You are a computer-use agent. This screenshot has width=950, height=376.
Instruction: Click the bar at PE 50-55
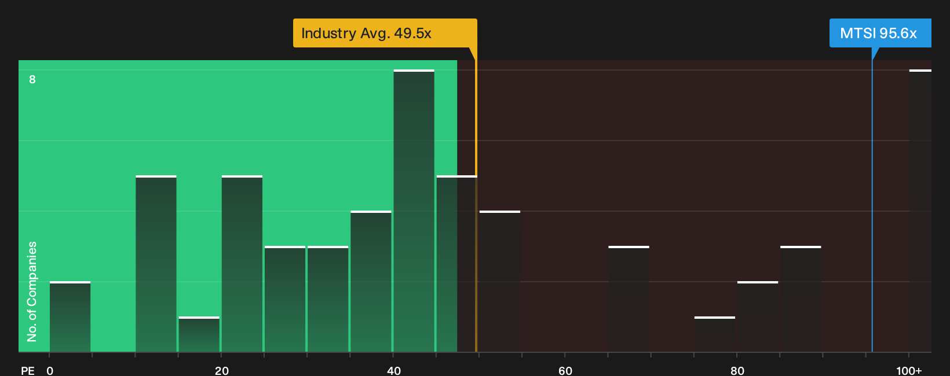pyautogui.click(x=500, y=281)
